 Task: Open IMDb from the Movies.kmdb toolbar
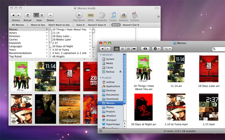[91, 15]
